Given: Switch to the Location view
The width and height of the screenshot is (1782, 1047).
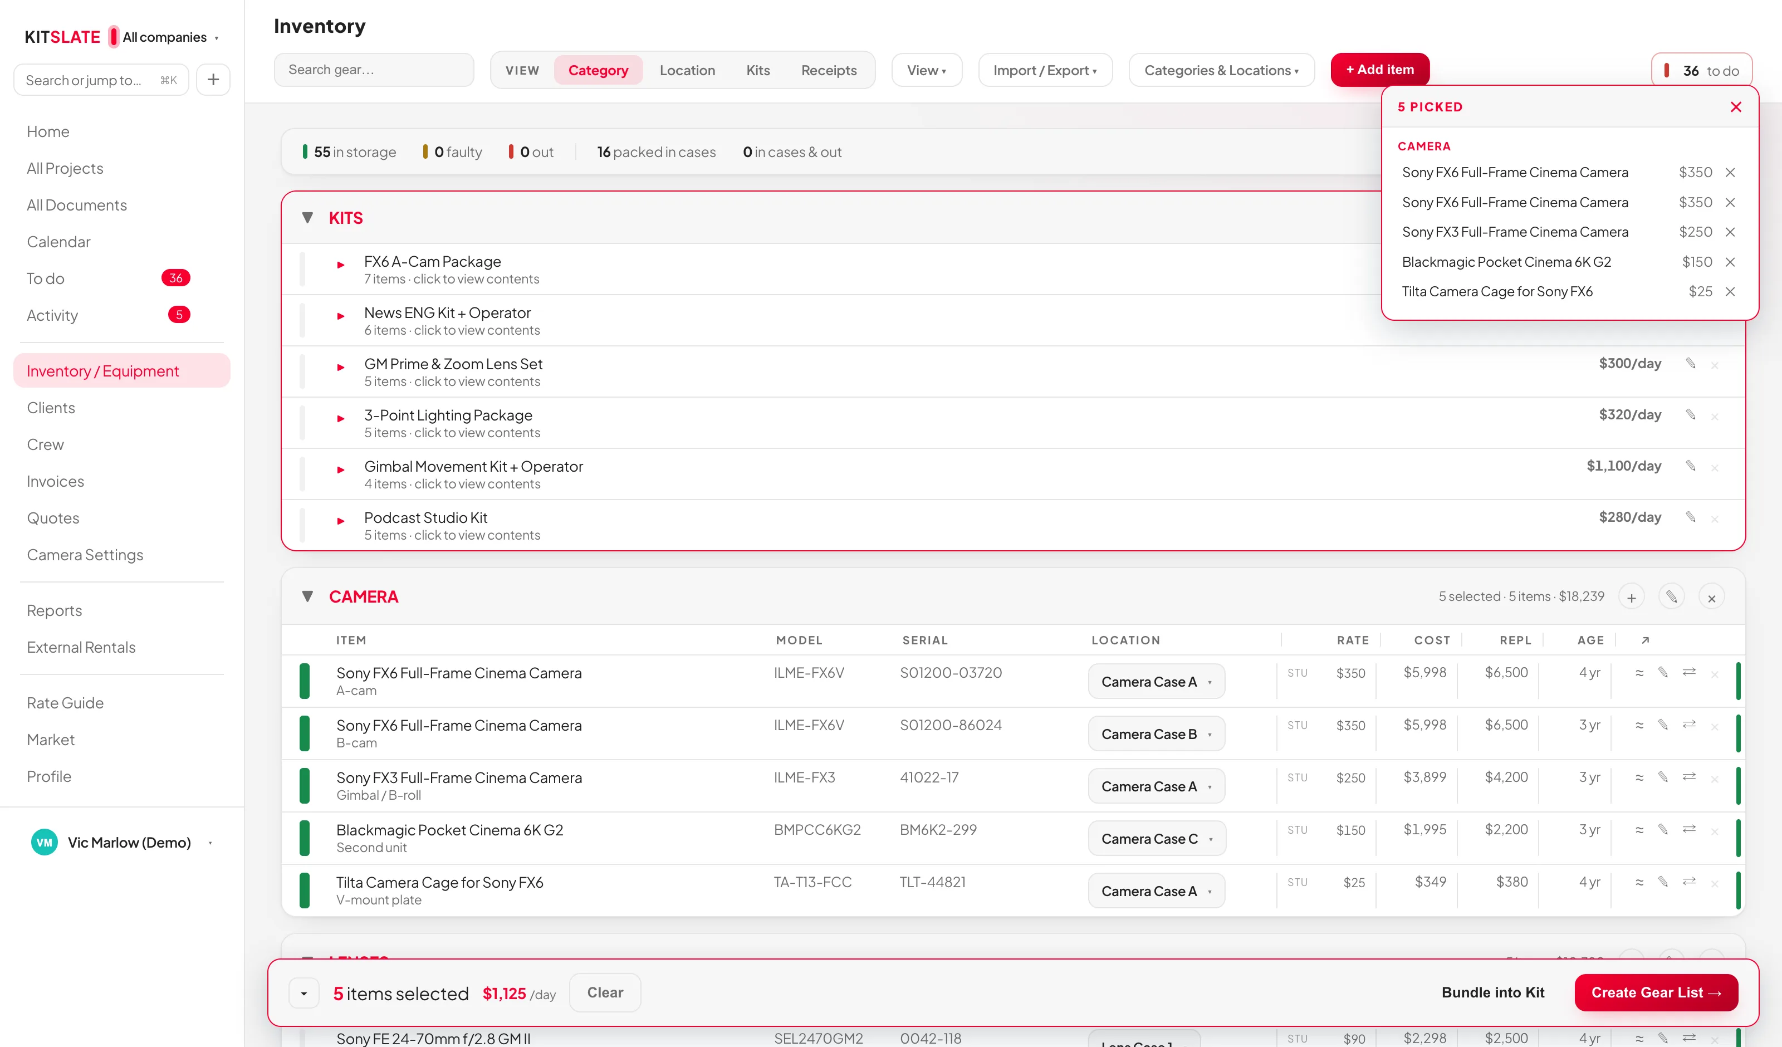Looking at the screenshot, I should pos(687,70).
